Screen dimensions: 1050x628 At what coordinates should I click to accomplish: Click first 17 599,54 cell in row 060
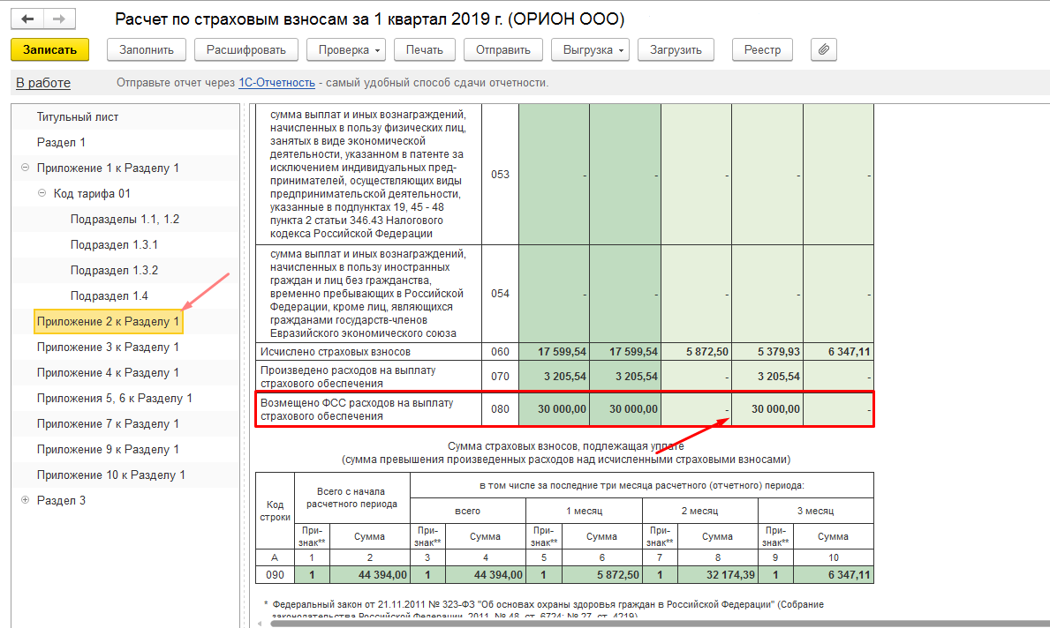coord(554,352)
